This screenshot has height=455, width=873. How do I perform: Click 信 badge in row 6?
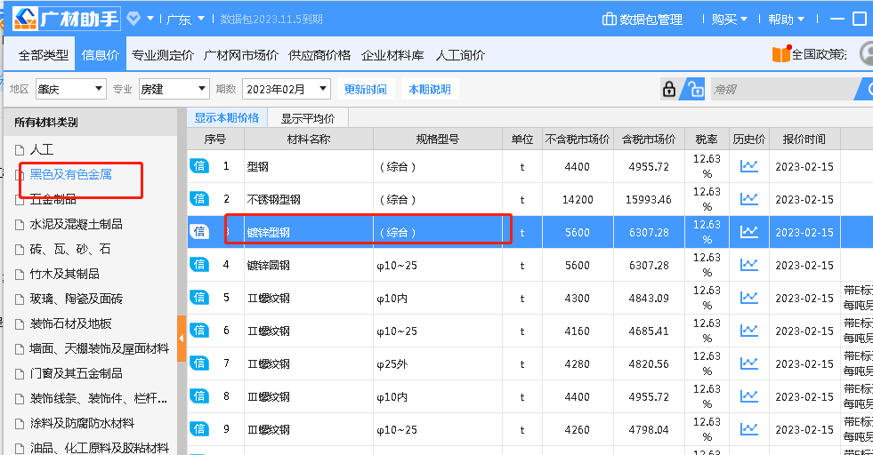199,331
